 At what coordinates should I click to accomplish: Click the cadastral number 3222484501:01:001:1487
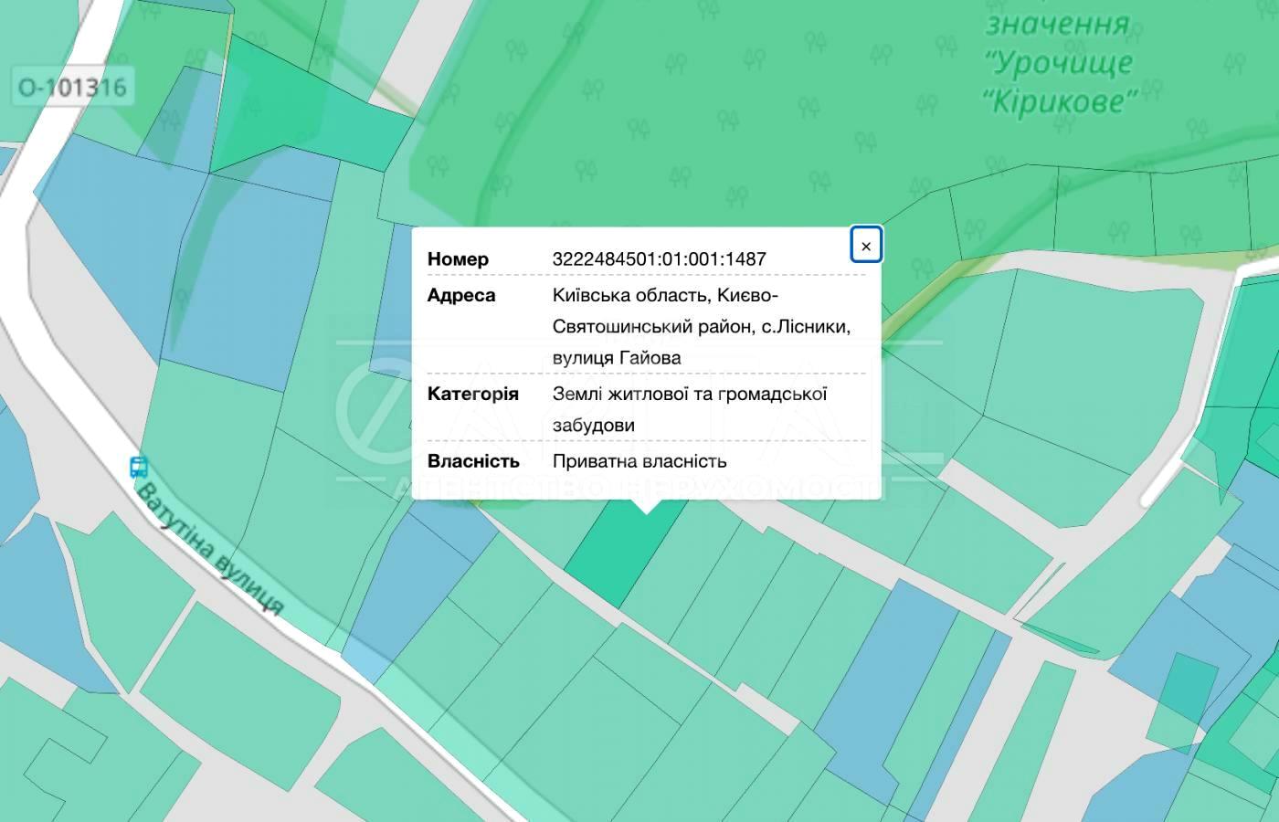tap(659, 259)
